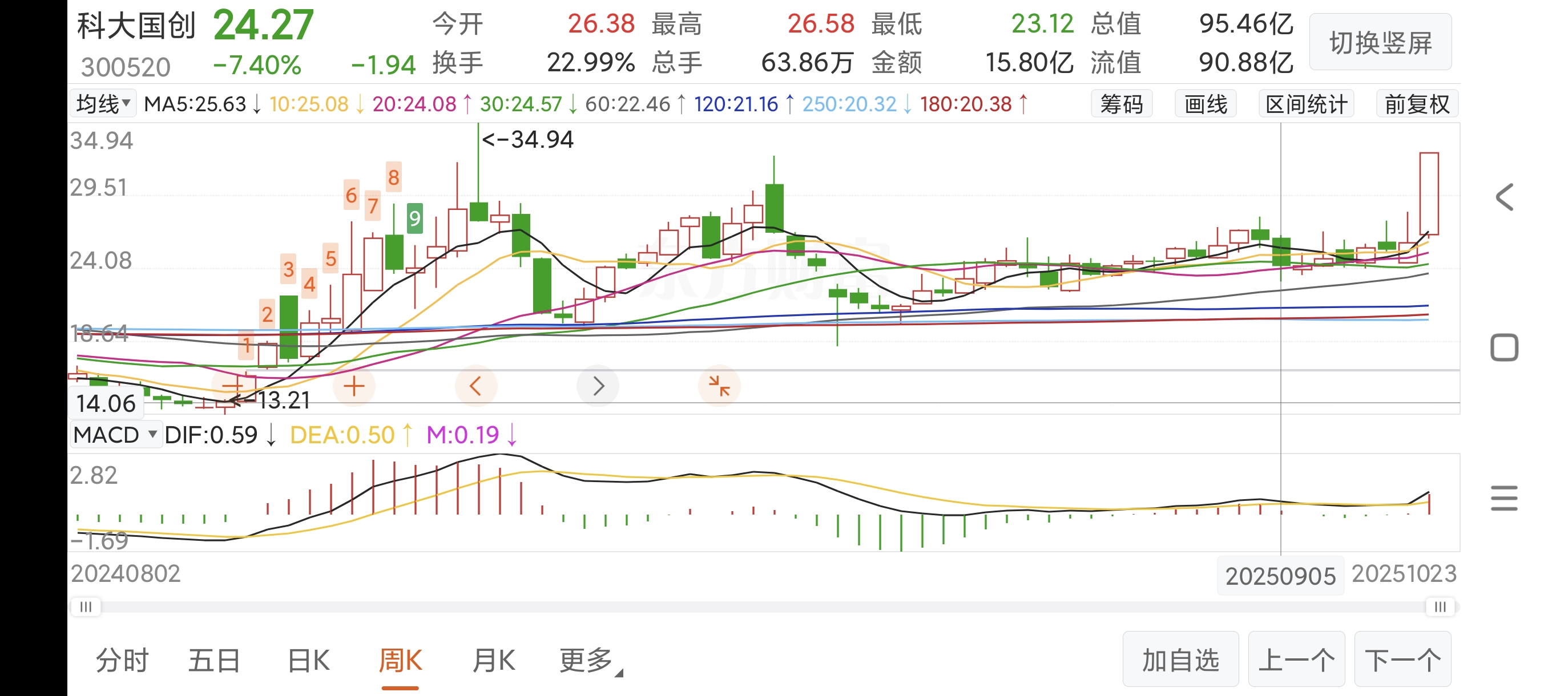The width and height of the screenshot is (1548, 696).
Task: Click the collapse arrows chart icon
Action: click(x=719, y=386)
